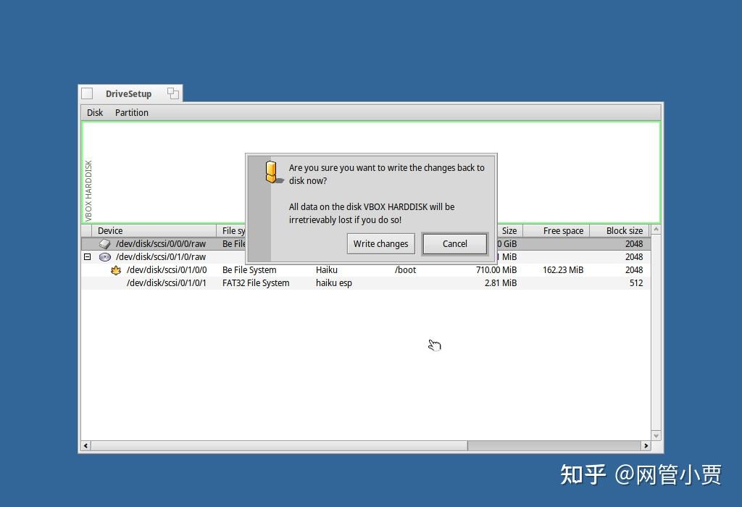Open the Partition menu
742x507 pixels.
coord(132,112)
